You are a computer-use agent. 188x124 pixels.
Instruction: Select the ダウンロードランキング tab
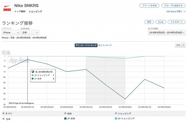[x=86, y=45]
